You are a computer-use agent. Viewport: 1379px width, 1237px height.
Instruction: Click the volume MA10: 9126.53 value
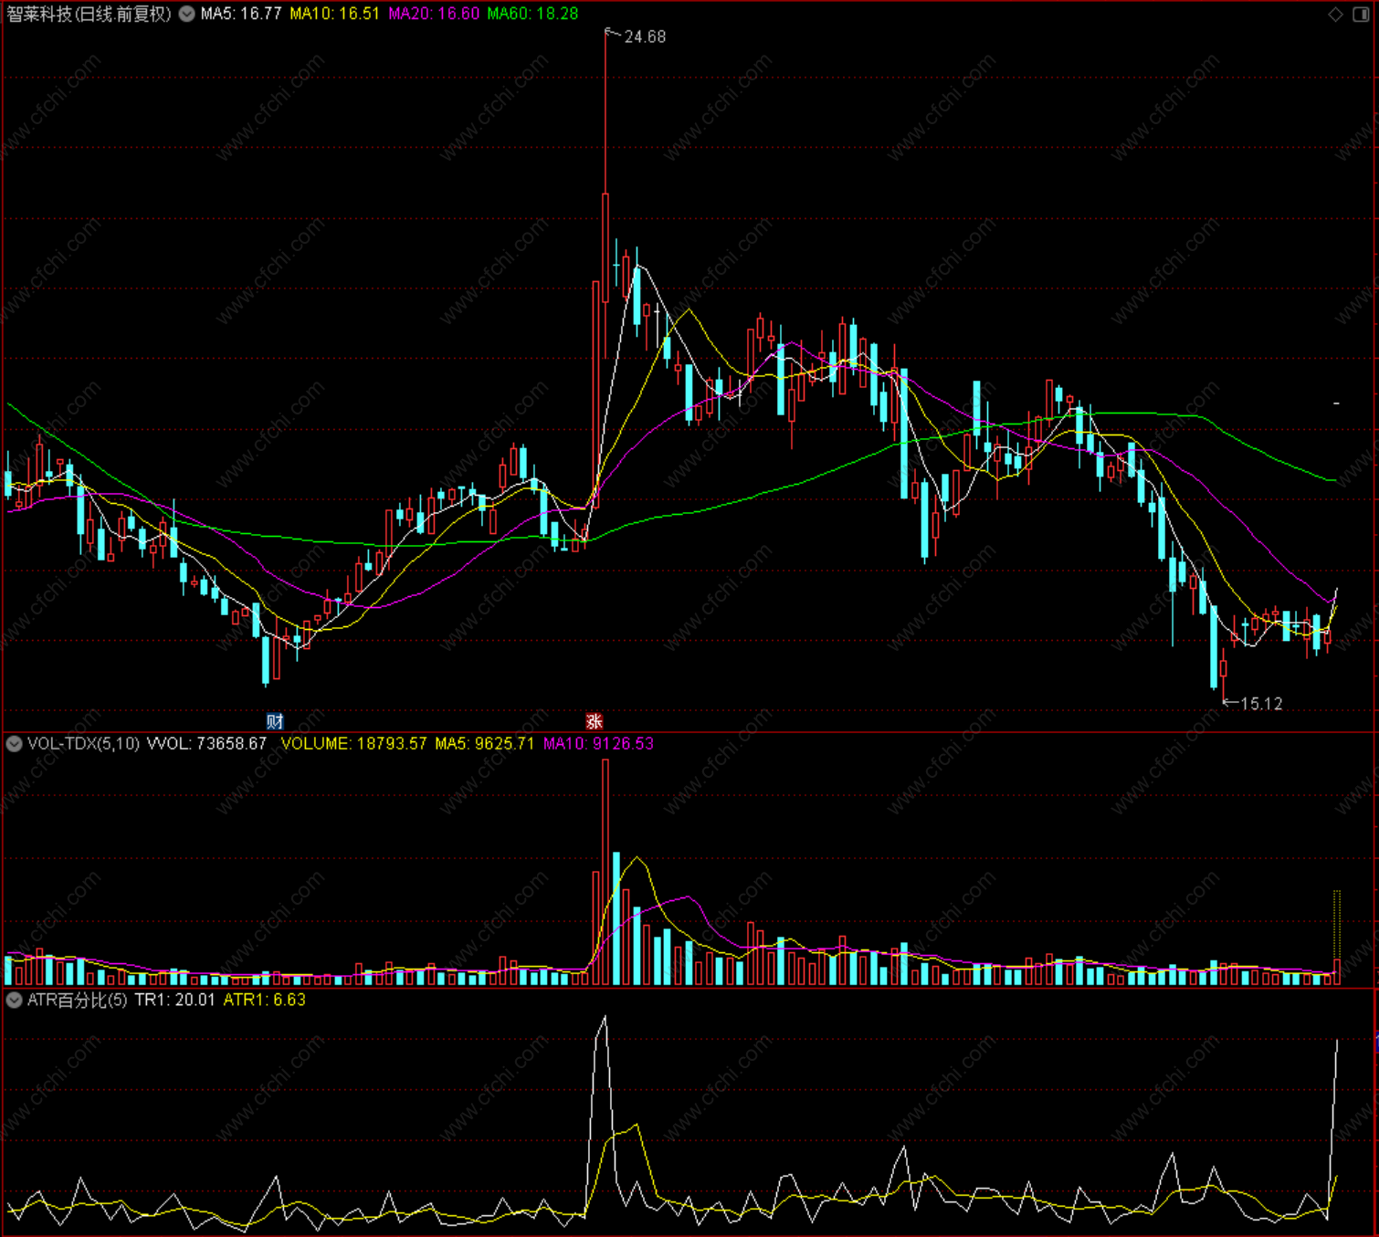(598, 744)
